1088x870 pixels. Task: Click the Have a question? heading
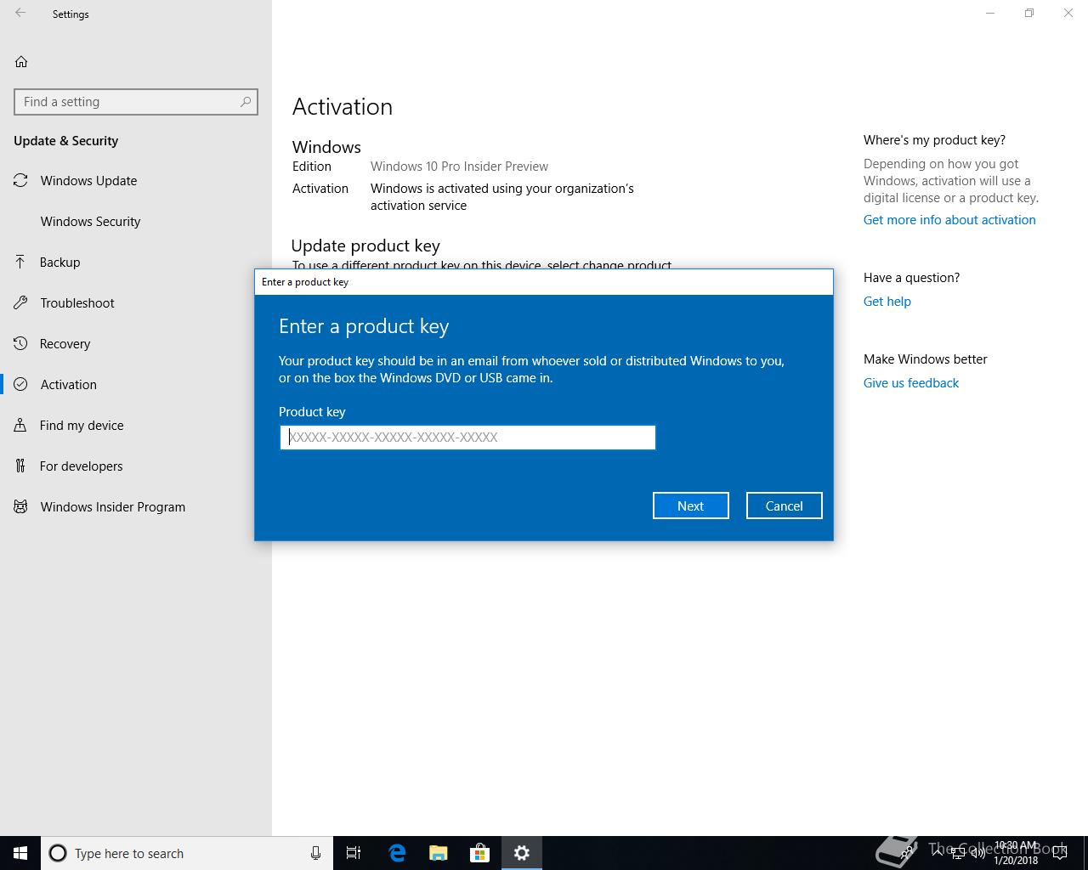pyautogui.click(x=911, y=278)
